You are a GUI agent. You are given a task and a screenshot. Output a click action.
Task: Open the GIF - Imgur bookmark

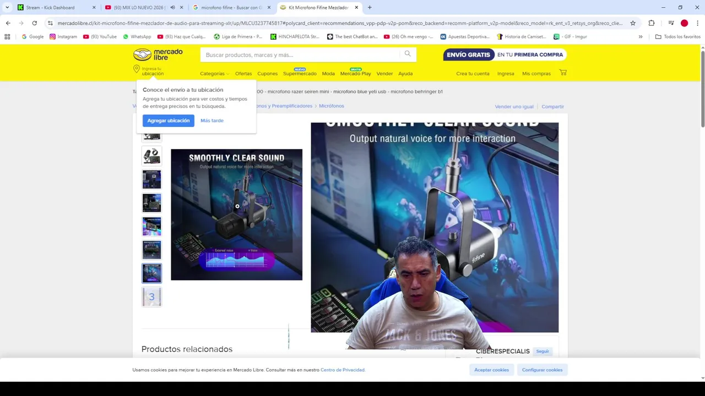(x=570, y=37)
